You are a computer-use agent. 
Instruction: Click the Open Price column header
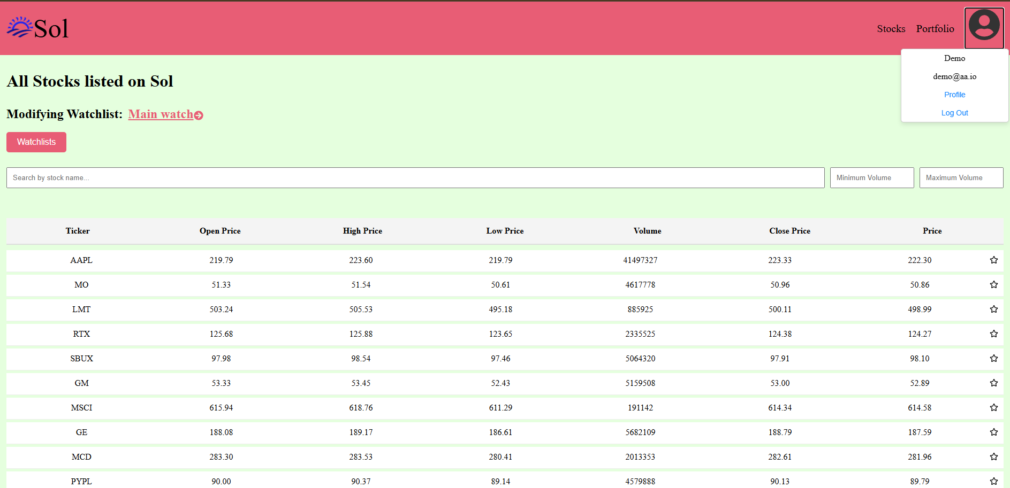click(x=220, y=231)
